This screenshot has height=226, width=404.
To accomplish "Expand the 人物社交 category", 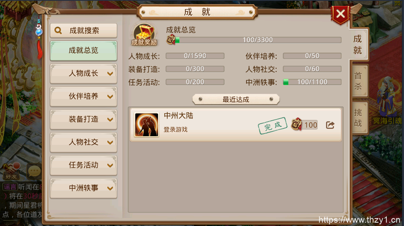I will [83, 142].
